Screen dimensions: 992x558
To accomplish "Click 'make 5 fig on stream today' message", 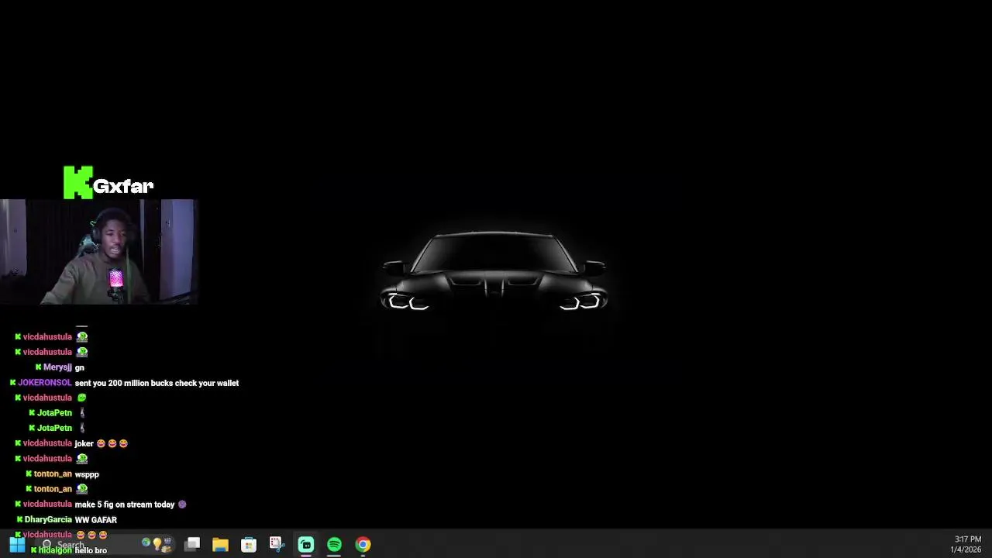I will point(125,505).
